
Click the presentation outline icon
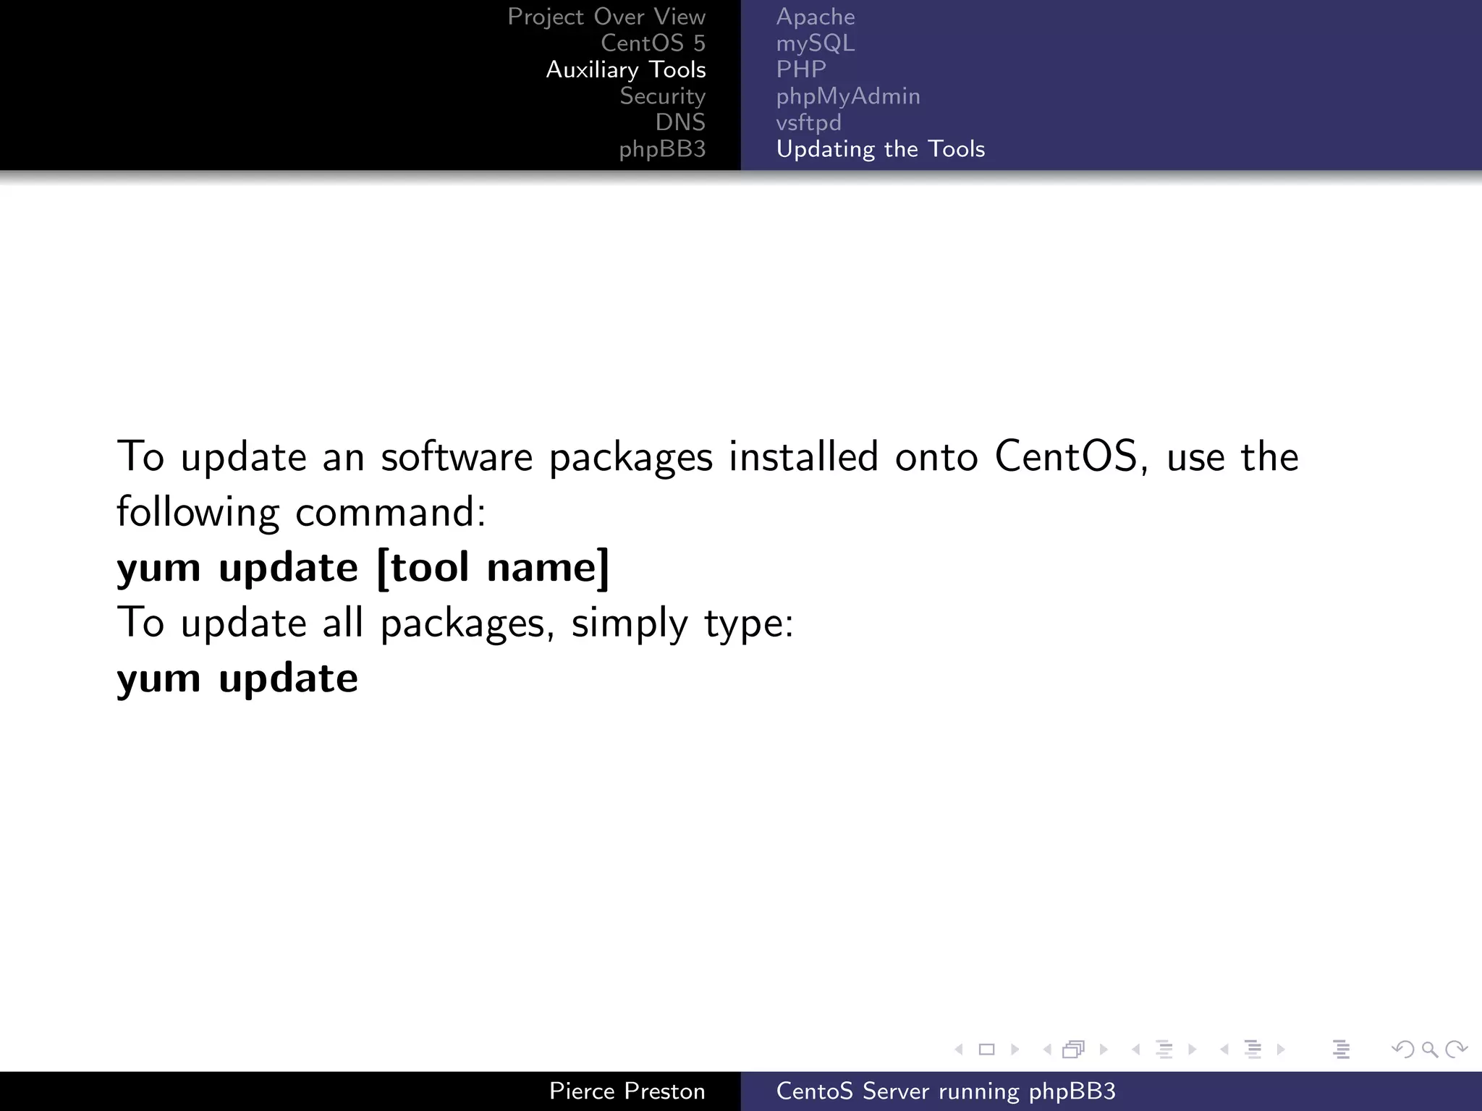point(1342,1050)
